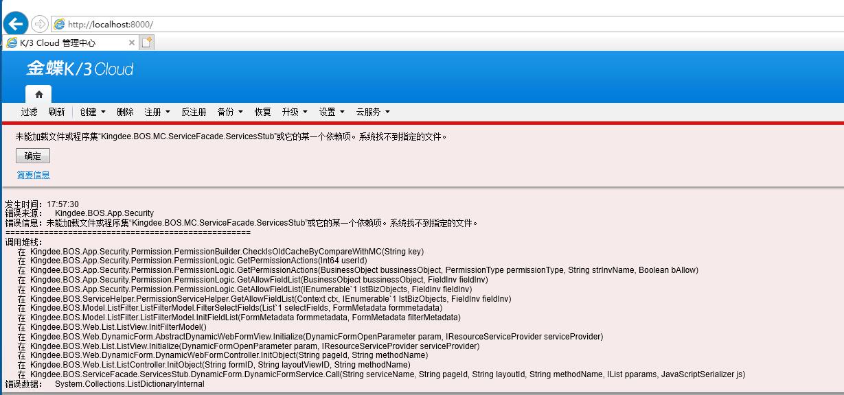Click 恢复 in the toolbar
The image size is (844, 395).
point(262,112)
